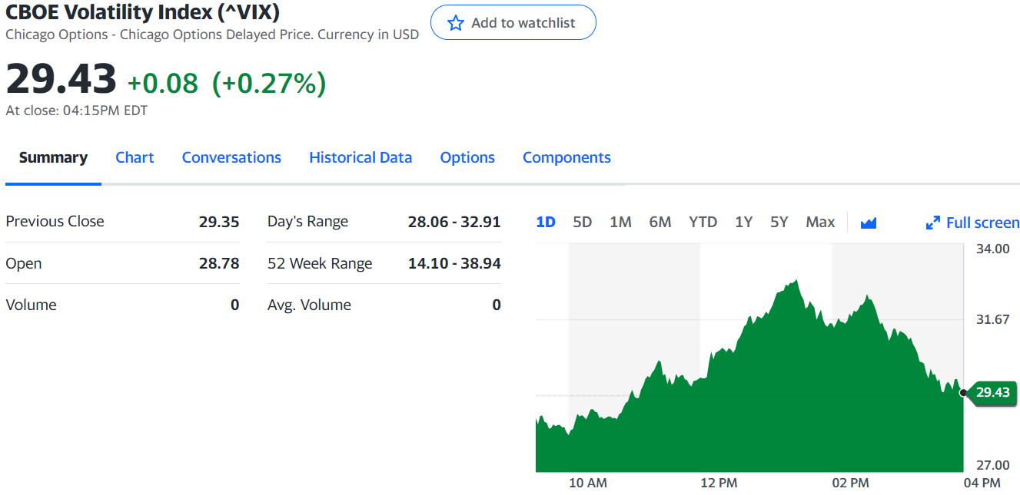The image size is (1020, 495).
Task: Click the Previous Close value 29.35
Action: coord(219,222)
